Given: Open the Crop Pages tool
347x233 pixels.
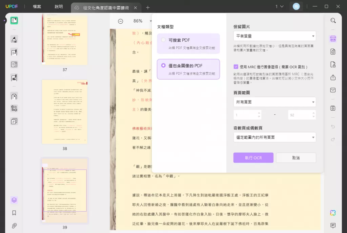Looking at the screenshot, I should click(14, 109).
